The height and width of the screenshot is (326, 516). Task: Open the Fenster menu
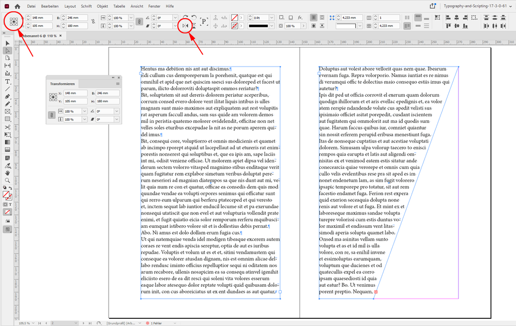(154, 6)
